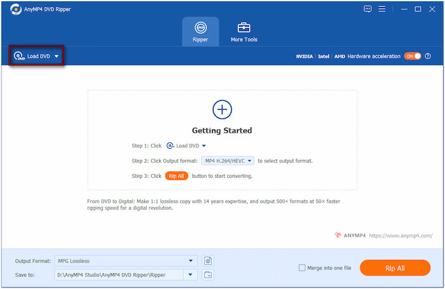Open the Ripper tab

click(200, 32)
